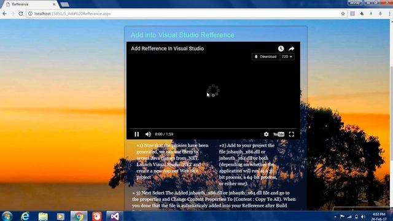This screenshot has height=221, width=393.
Task: Close the Refference tab
Action: (54, 4)
